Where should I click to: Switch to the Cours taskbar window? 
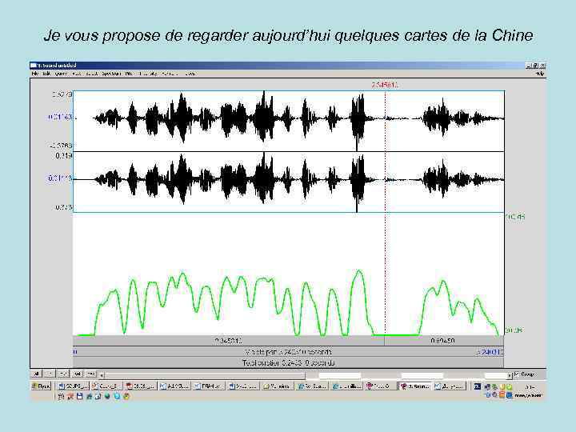point(106,386)
